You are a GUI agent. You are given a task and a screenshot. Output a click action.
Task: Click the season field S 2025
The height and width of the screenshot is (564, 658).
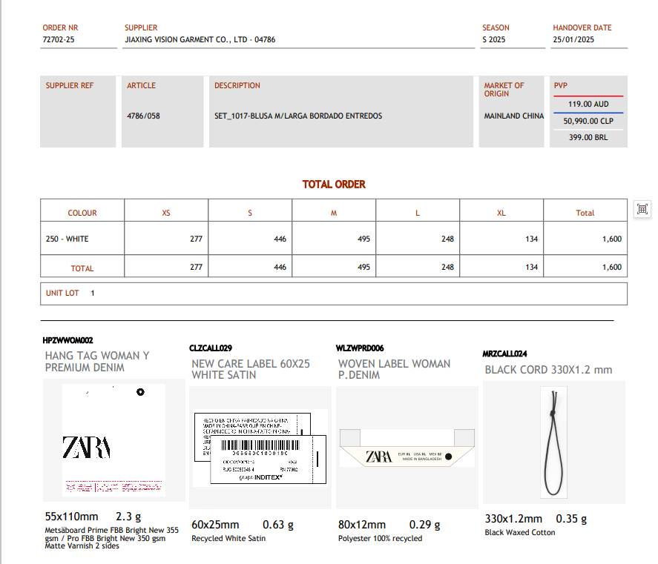(x=494, y=40)
